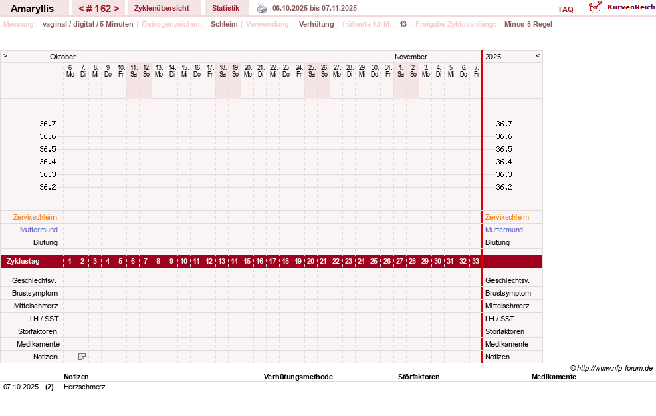
Task: Click the Verhütungsmethode column heading
Action: pos(298,377)
